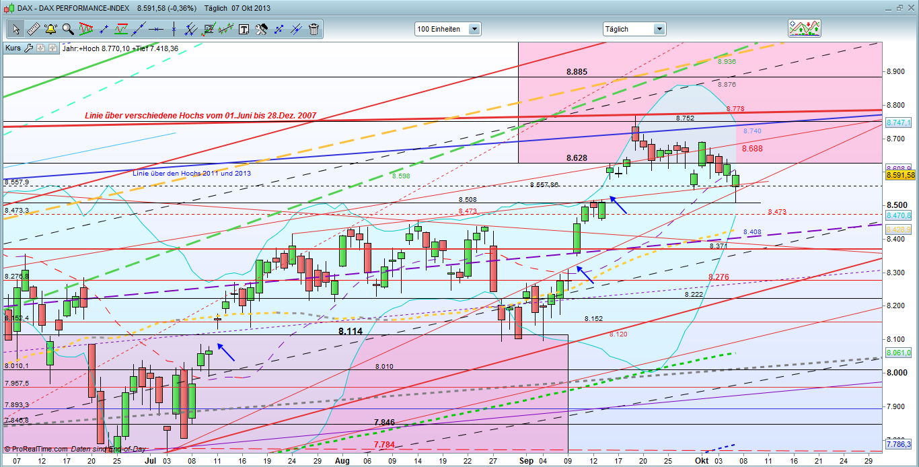Select the blue arrow line tool
This screenshot has height=467, width=919.
click(279, 29)
